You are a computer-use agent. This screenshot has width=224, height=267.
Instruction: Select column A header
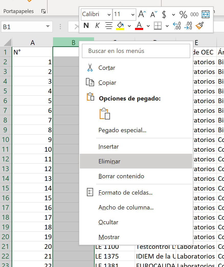[32, 42]
